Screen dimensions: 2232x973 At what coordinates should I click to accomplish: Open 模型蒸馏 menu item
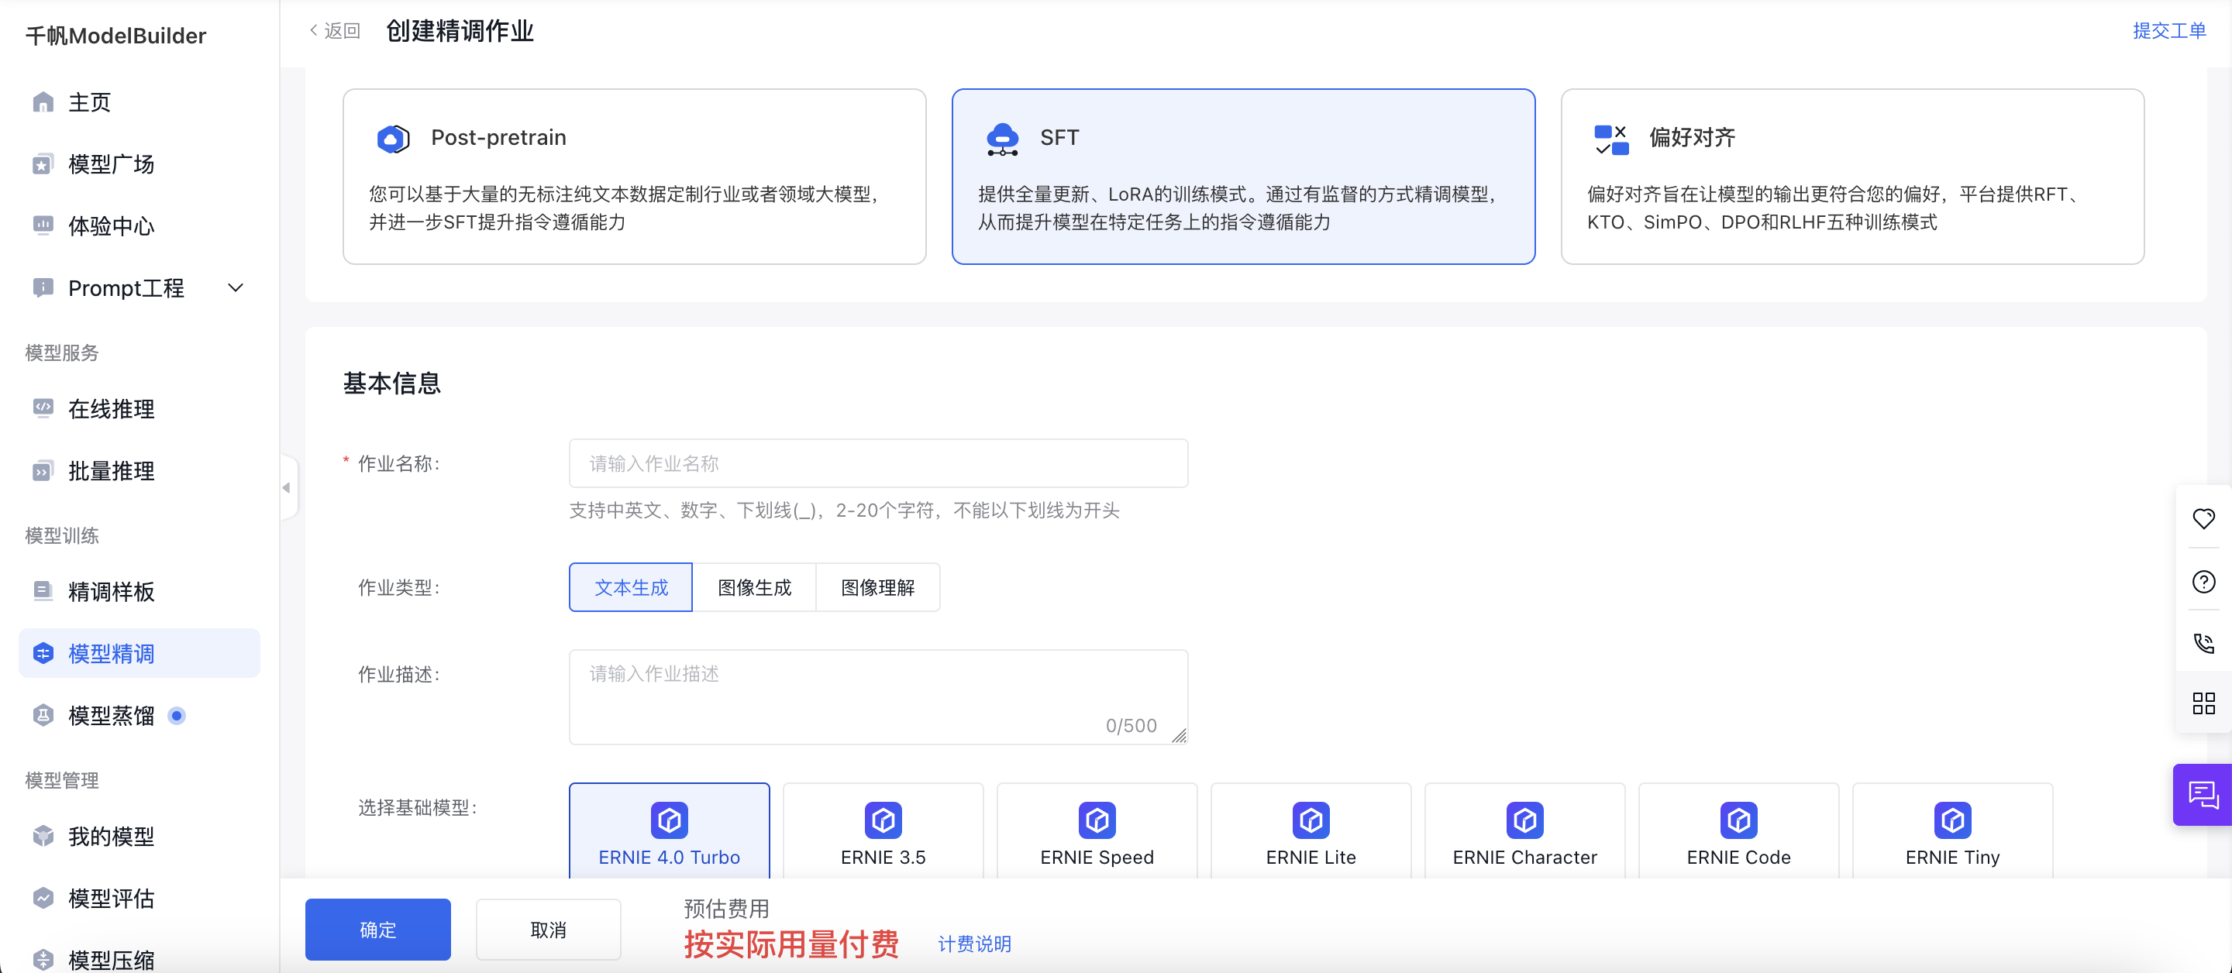[139, 716]
